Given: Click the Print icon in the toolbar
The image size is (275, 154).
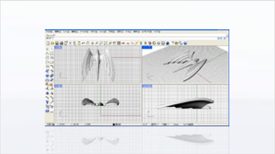Looking at the screenshot, I should (x=61, y=43).
